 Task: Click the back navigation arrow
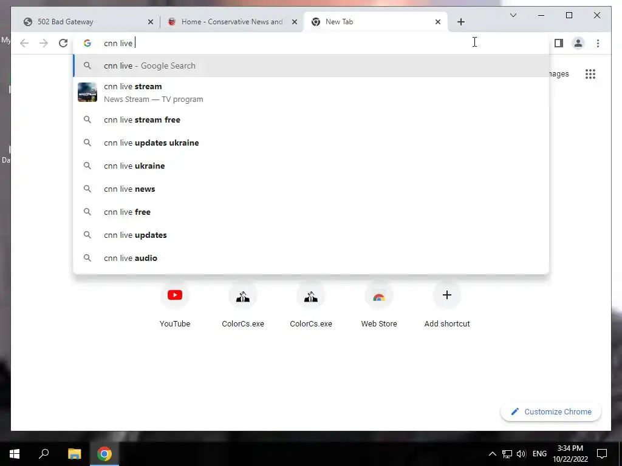tap(24, 43)
